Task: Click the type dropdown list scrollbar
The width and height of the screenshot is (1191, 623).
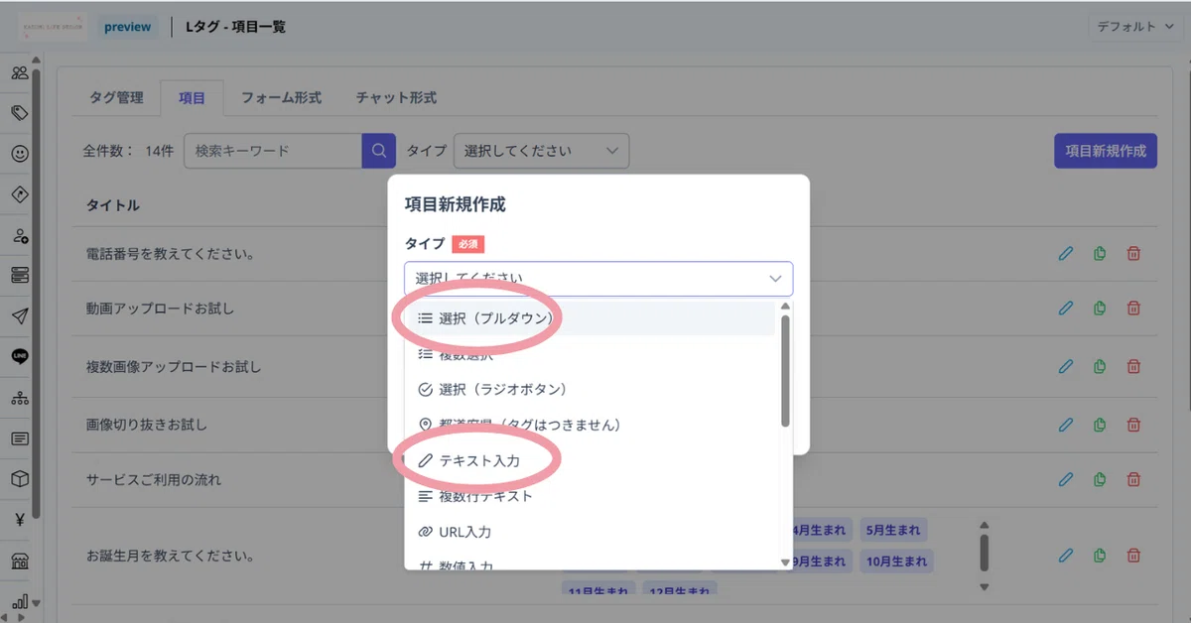Action: click(x=785, y=372)
